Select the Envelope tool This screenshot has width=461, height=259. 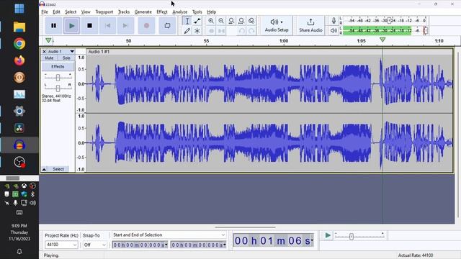coord(197,21)
